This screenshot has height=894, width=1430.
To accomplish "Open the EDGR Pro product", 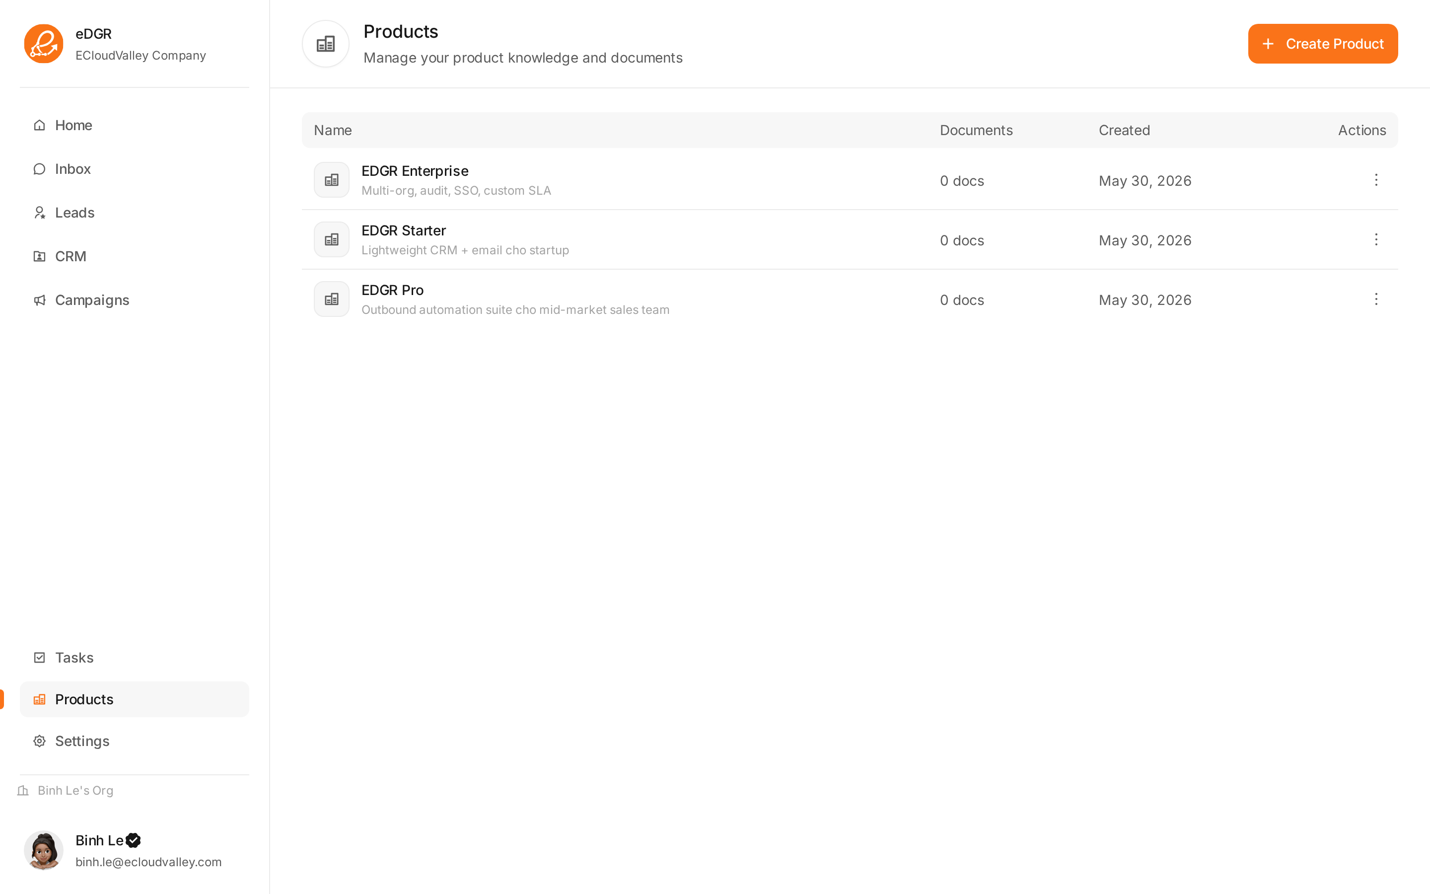I will click(392, 291).
